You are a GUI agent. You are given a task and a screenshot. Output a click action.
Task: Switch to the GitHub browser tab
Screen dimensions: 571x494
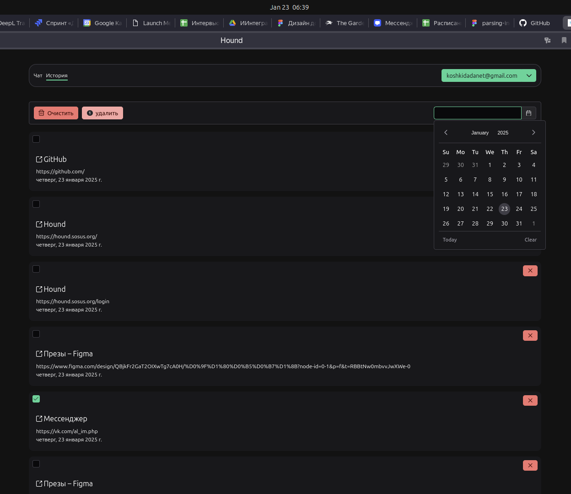(534, 23)
